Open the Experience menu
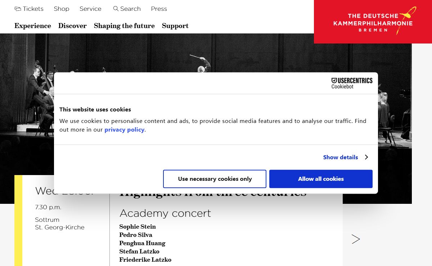This screenshot has width=432, height=266. [33, 26]
